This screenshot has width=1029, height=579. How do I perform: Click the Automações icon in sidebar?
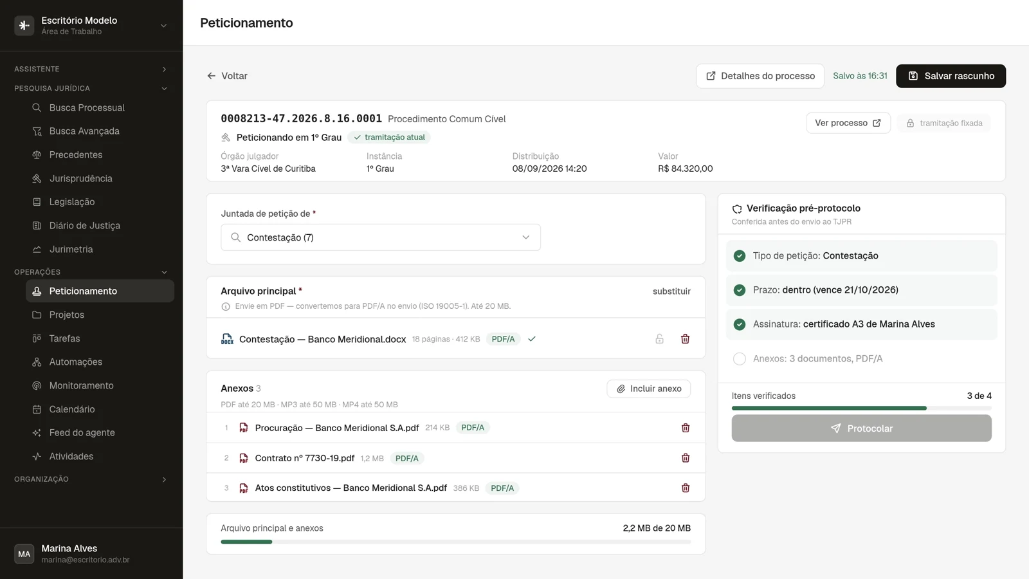pyautogui.click(x=37, y=362)
